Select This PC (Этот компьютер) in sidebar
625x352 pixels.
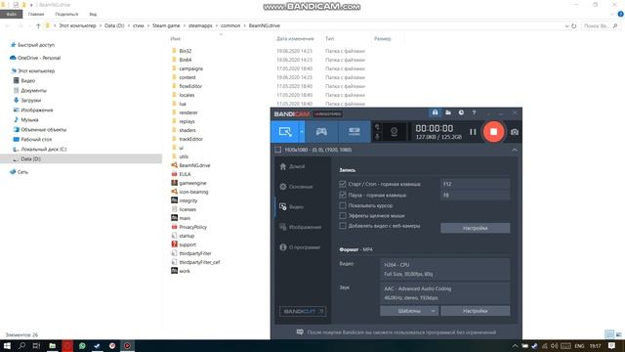pyautogui.click(x=36, y=71)
